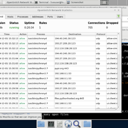The width and height of the screenshot is (128, 128).
Task: Select the row timed 15:30:00
Action: (x=59, y=83)
